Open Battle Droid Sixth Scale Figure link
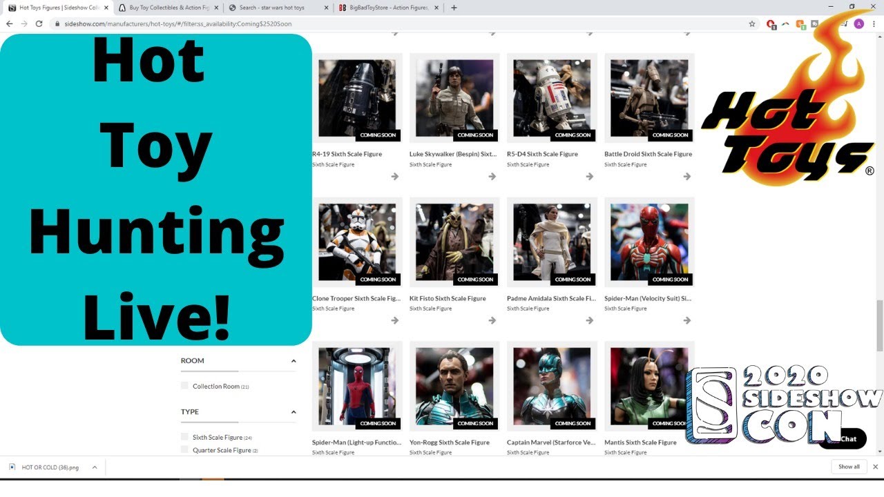Viewport: 884px width, 497px height. [x=648, y=154]
